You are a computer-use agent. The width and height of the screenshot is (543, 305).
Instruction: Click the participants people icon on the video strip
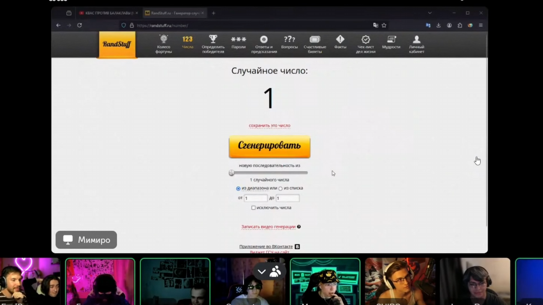(x=275, y=272)
